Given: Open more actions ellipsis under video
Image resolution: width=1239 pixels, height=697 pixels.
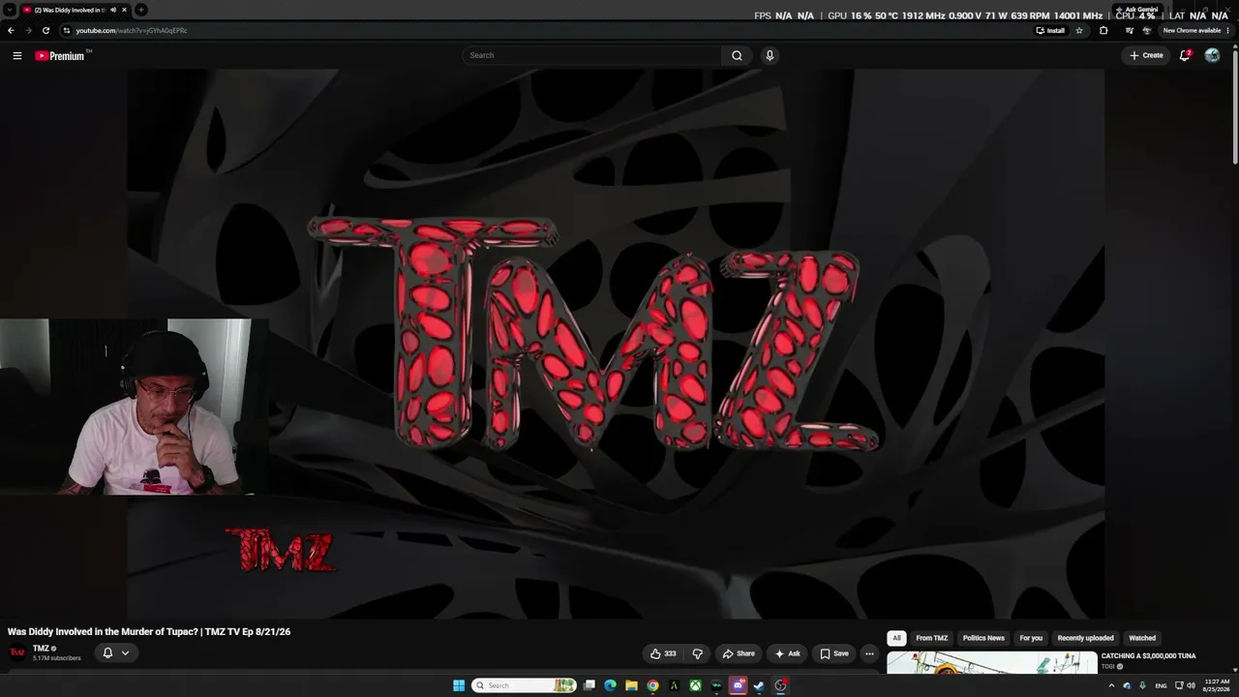Looking at the screenshot, I should [x=869, y=653].
